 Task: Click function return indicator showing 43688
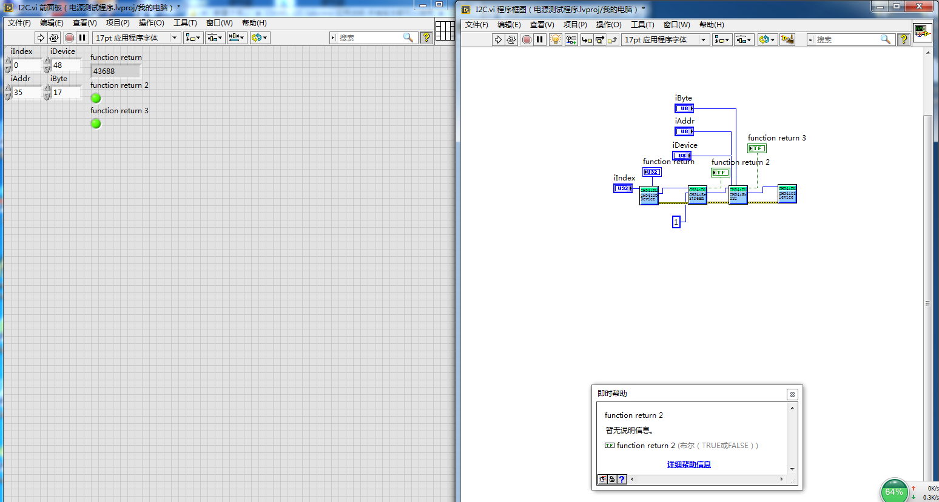[115, 71]
